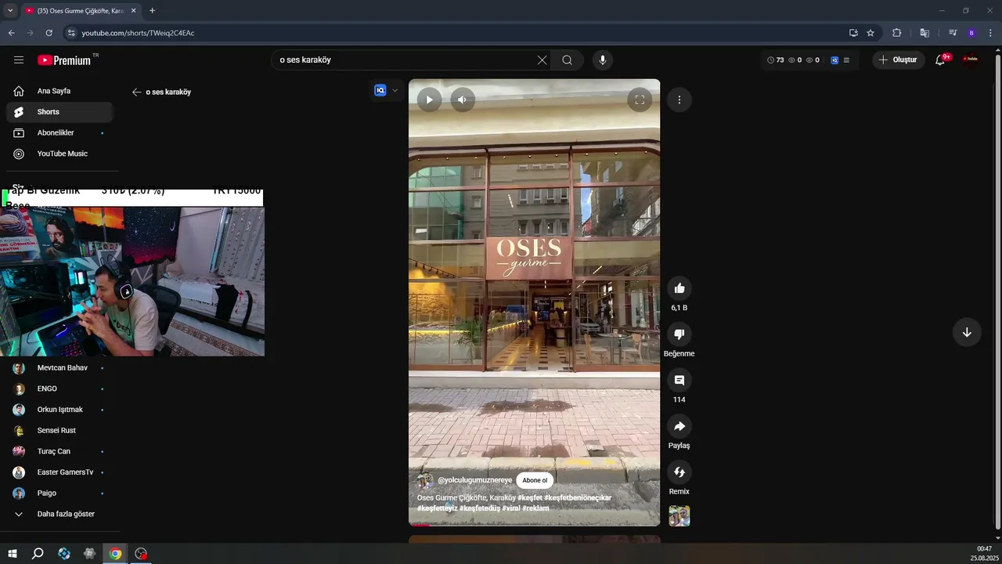The height and width of the screenshot is (564, 1002).
Task: Open the YouTube guide hamburger menu
Action: [19, 60]
